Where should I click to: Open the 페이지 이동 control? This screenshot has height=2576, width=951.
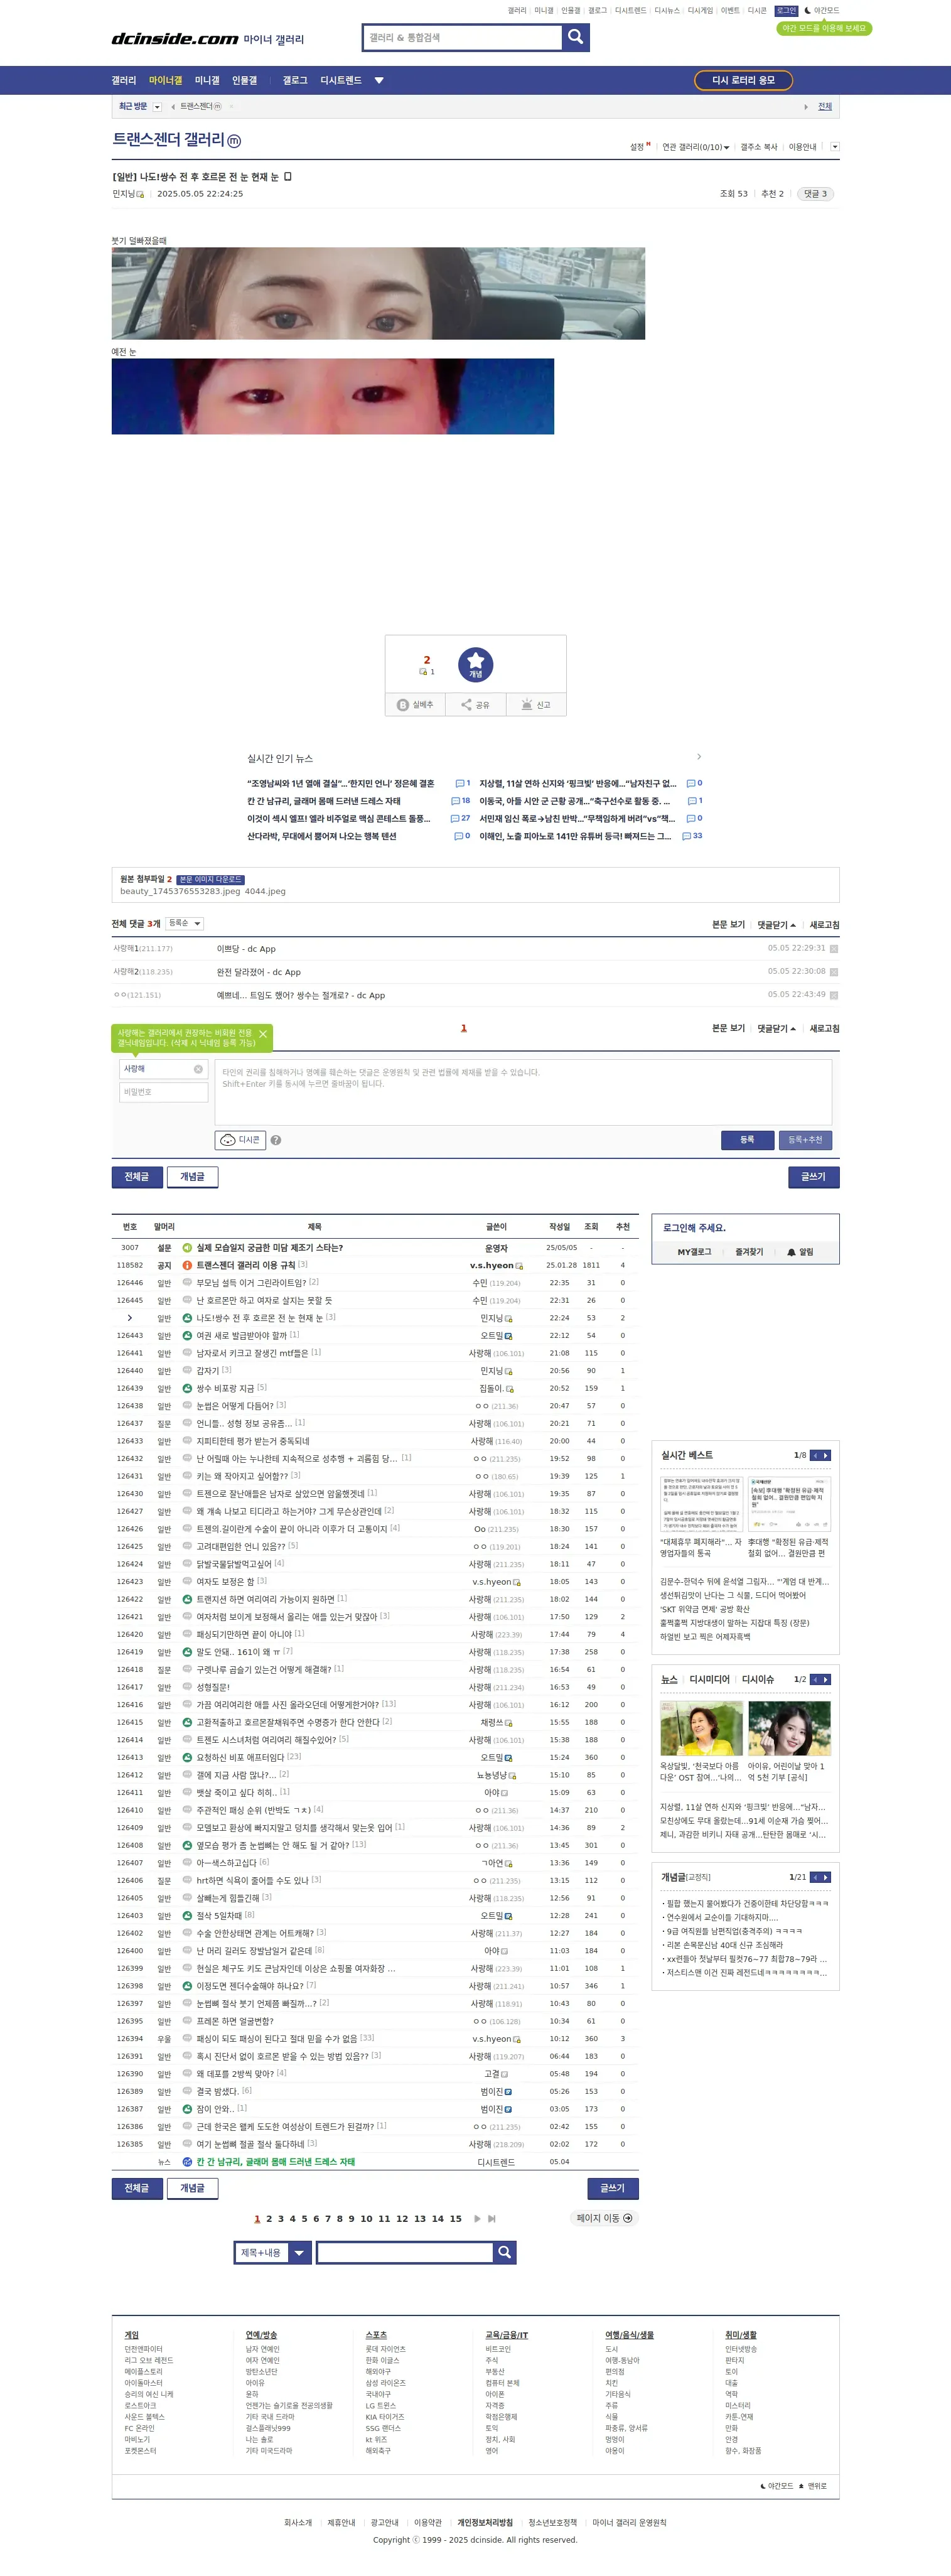[605, 2217]
